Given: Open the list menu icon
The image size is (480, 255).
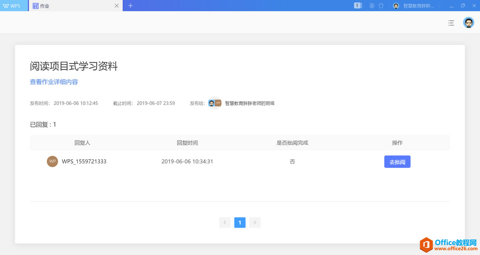Looking at the screenshot, I should point(451,23).
